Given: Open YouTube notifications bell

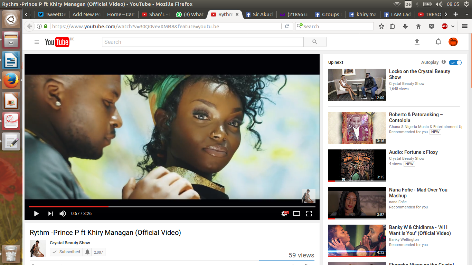Looking at the screenshot, I should pyautogui.click(x=438, y=42).
